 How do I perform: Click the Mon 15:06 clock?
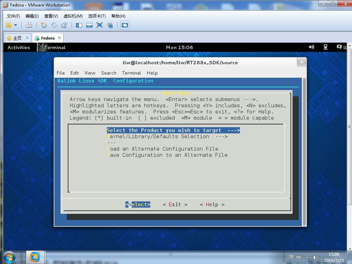179,47
